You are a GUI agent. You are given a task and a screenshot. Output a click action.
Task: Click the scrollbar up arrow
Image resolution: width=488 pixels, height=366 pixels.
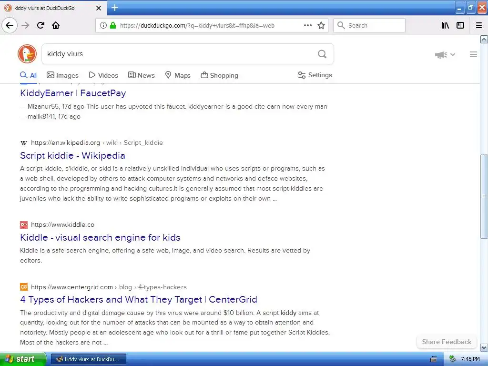pyautogui.click(x=484, y=40)
